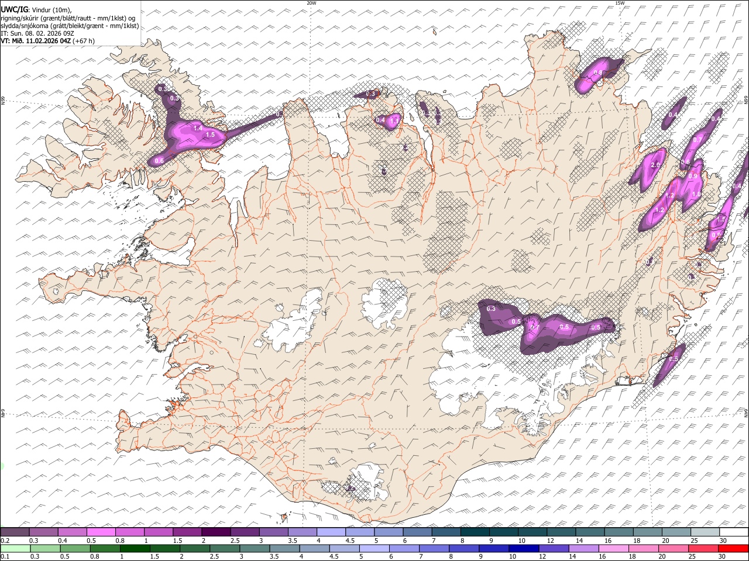Viewport: 749px width, 561px height.
Task: Pick light pink lower swatch between 16 and 18
Action: click(x=613, y=548)
